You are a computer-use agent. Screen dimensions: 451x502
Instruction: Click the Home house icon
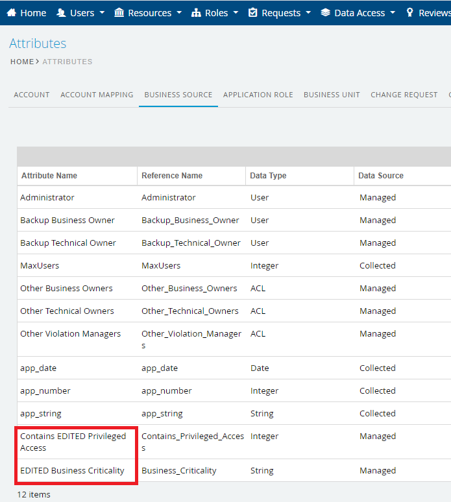pyautogui.click(x=12, y=13)
